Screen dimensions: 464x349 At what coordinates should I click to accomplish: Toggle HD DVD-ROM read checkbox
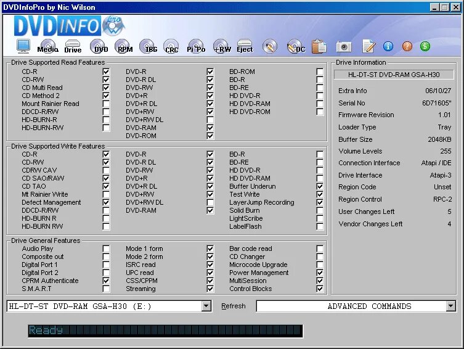click(320, 112)
